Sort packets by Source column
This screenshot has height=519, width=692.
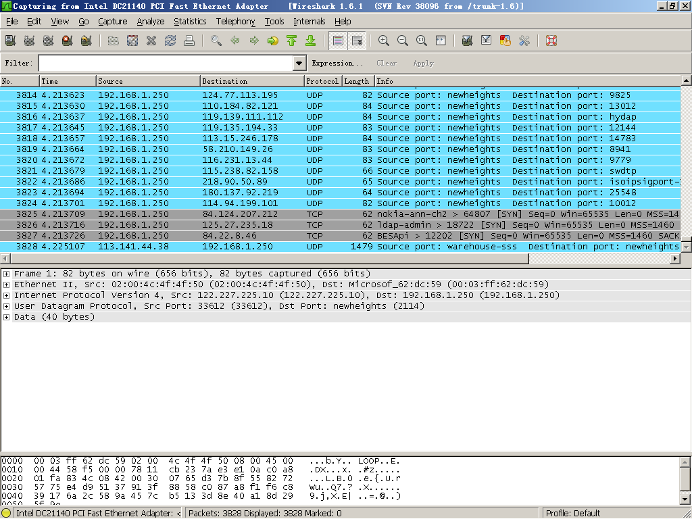148,81
